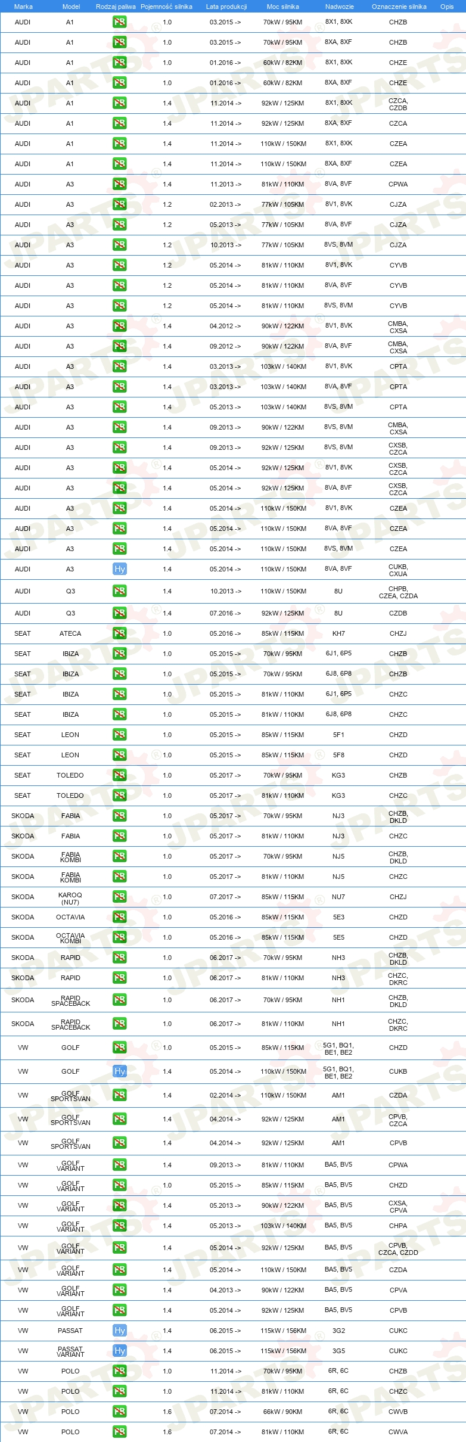This screenshot has width=466, height=1442.
Task: Click the 02.2014 -> production date cell
Action: pyautogui.click(x=225, y=1095)
